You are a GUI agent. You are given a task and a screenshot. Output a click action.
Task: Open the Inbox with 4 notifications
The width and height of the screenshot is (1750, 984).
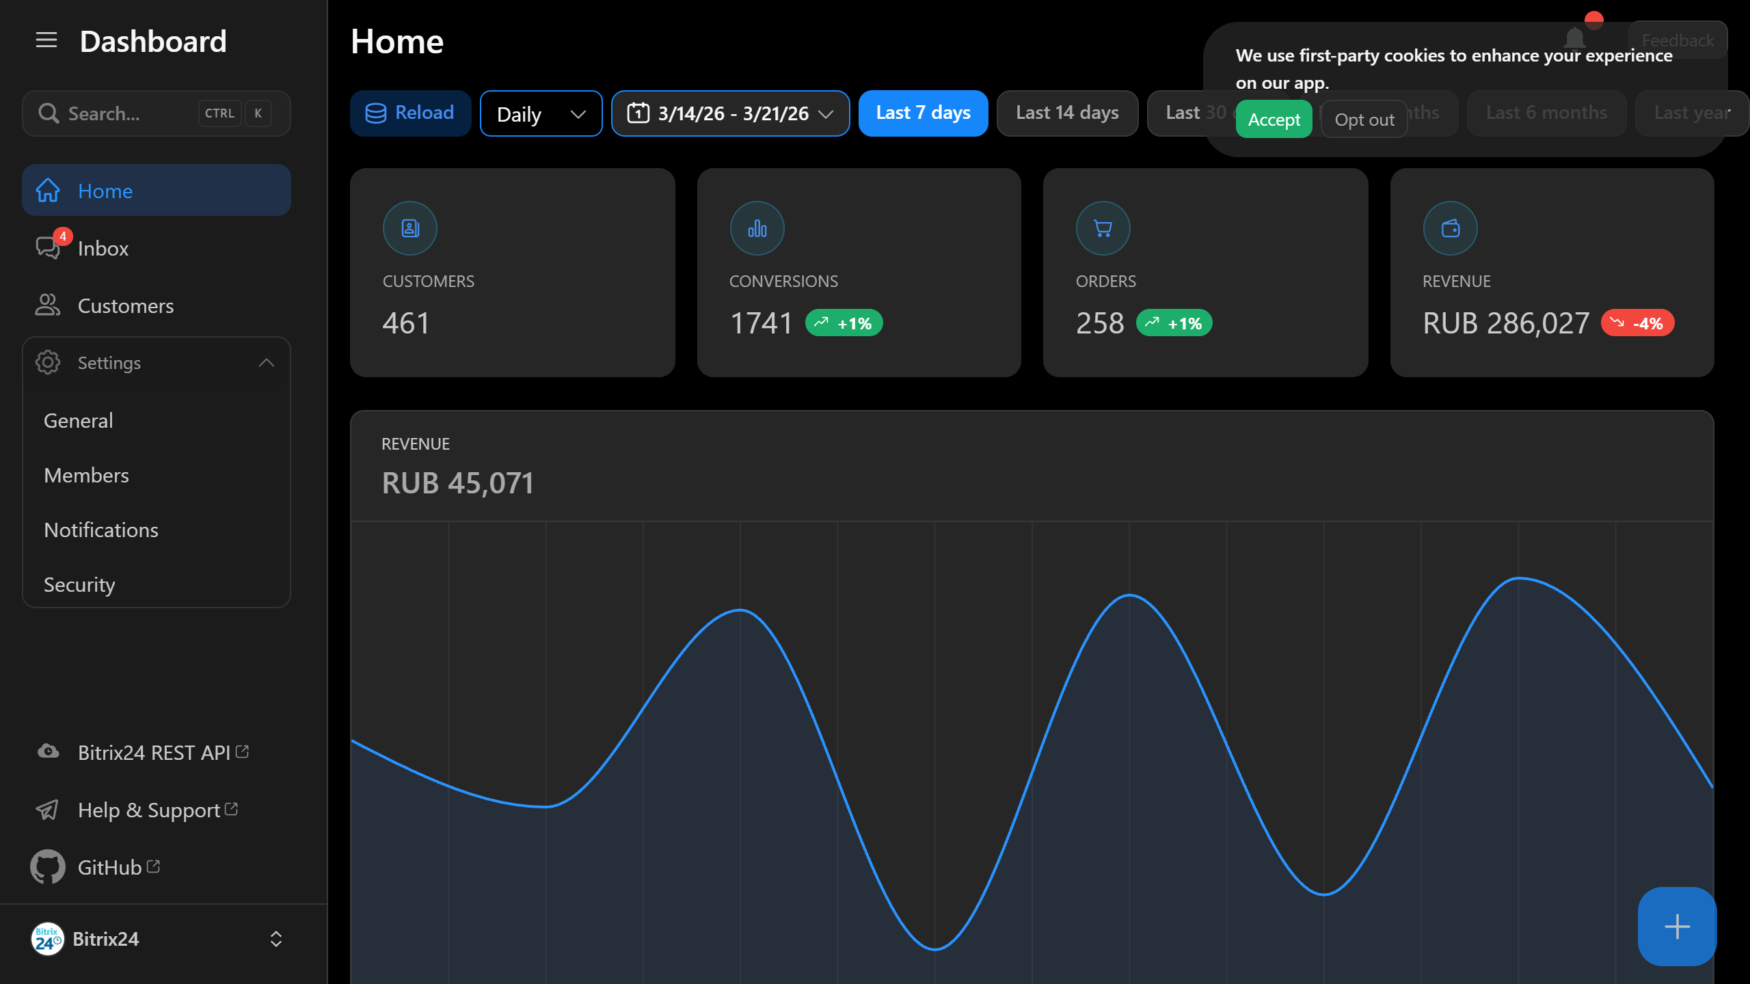103,248
